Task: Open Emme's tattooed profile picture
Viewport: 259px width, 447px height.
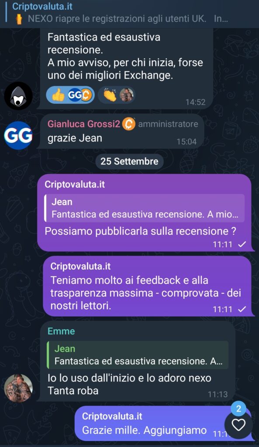Action: [18, 388]
